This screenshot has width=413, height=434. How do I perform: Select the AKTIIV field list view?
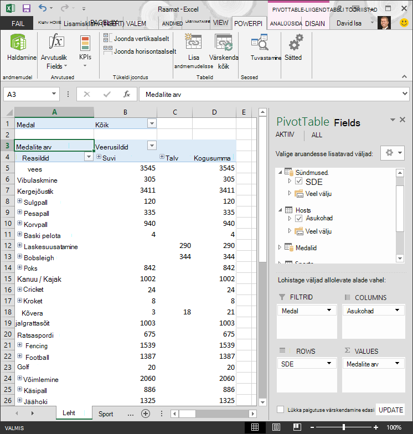tap(285, 135)
